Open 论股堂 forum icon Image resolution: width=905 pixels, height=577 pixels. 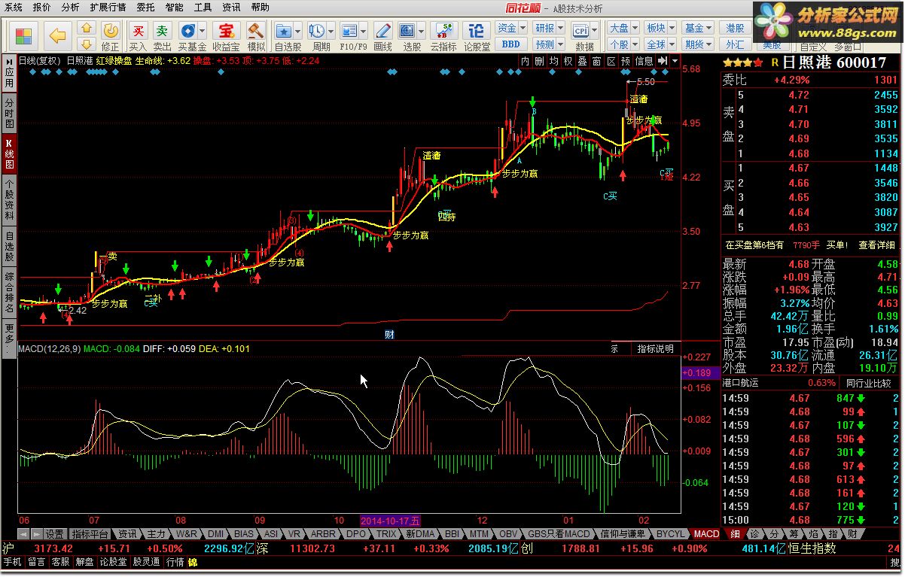[x=476, y=35]
